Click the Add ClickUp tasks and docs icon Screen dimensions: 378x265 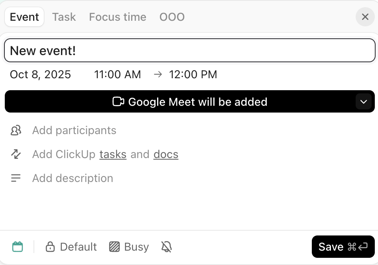pyautogui.click(x=16, y=154)
